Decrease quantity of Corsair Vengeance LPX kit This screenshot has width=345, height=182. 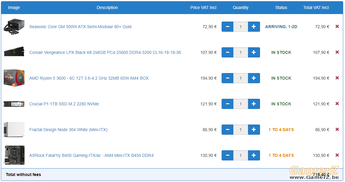228,52
